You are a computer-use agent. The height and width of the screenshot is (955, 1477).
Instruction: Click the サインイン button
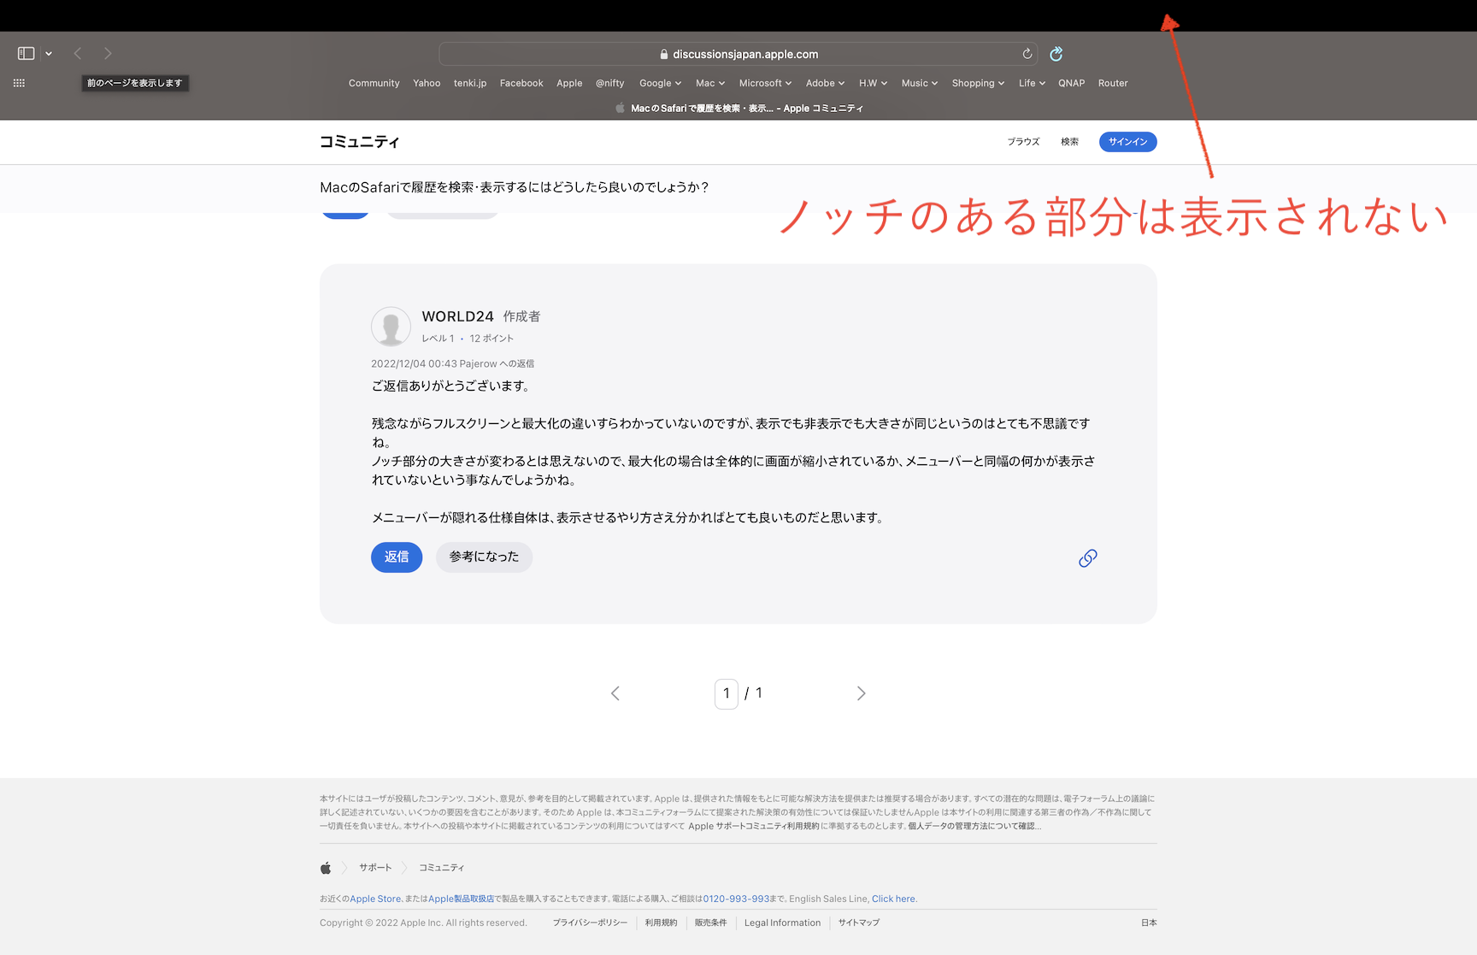point(1127,142)
